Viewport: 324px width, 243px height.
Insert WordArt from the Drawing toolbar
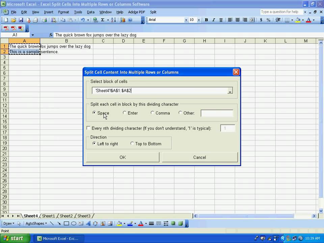88,223
